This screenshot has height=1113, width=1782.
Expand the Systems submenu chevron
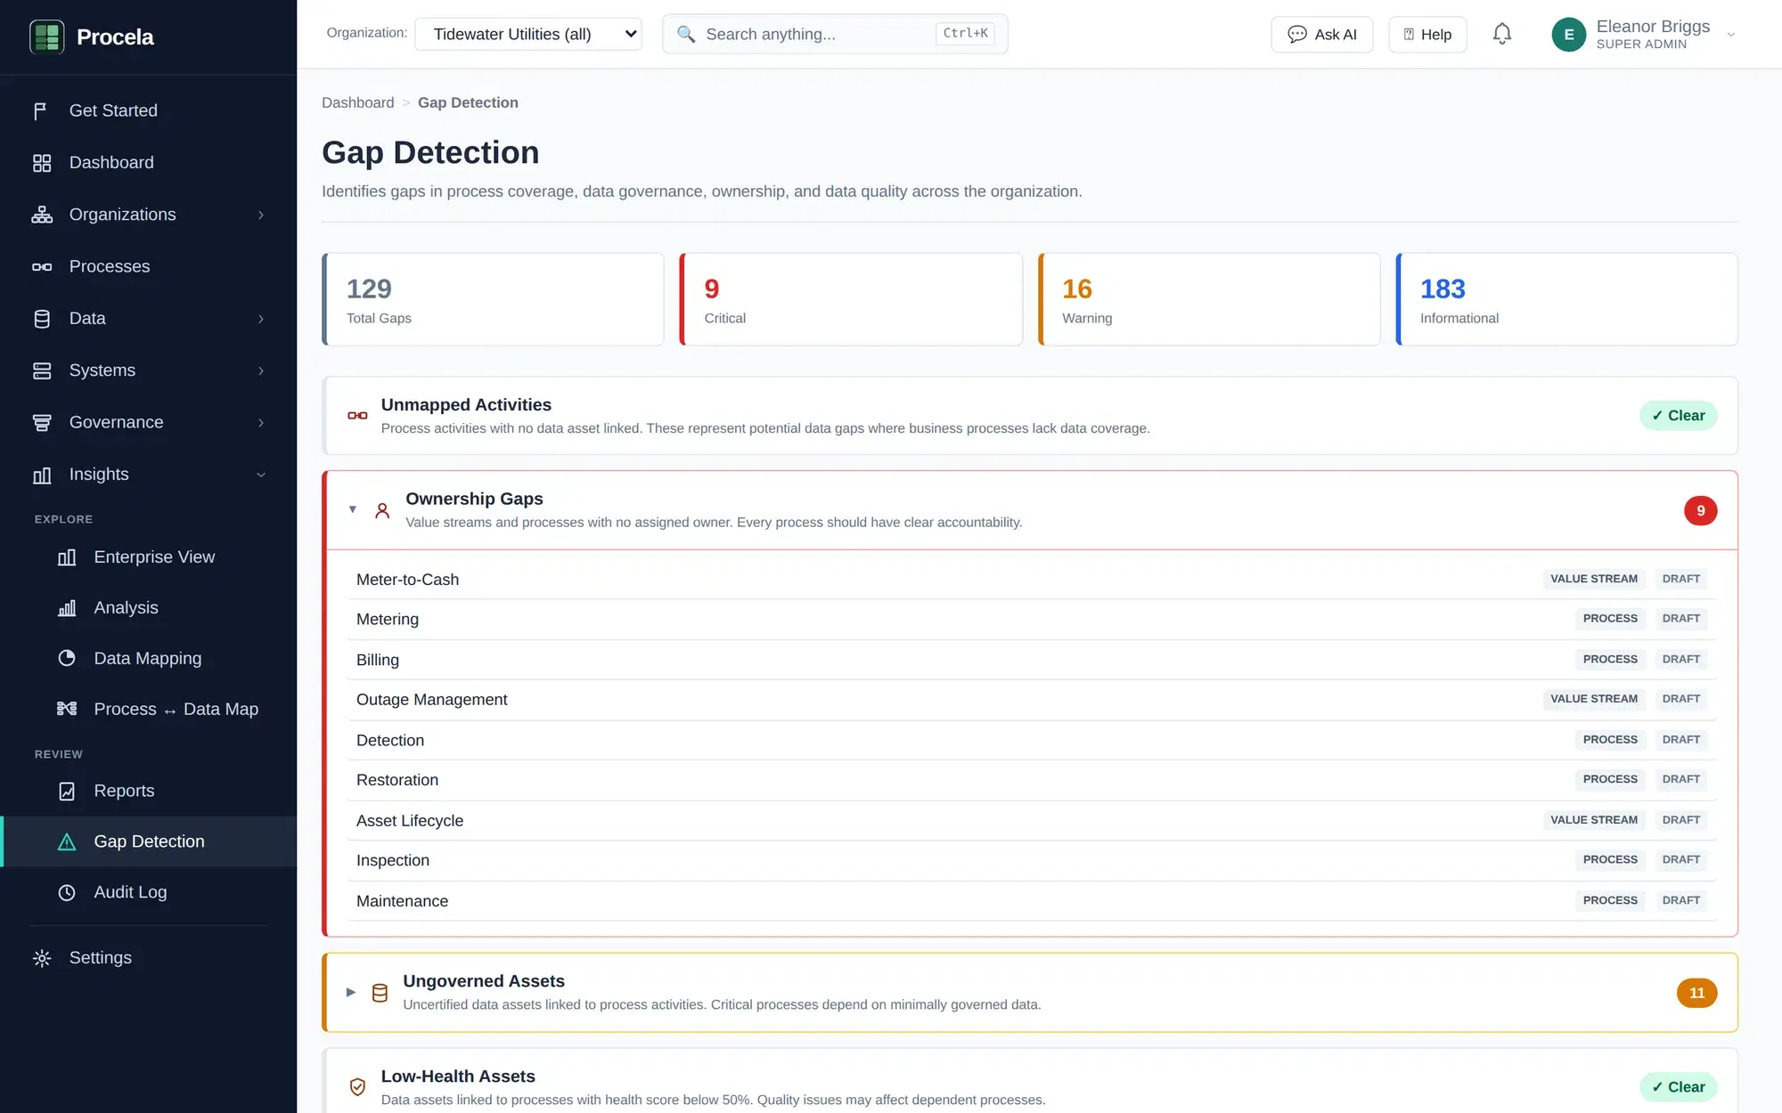[261, 370]
